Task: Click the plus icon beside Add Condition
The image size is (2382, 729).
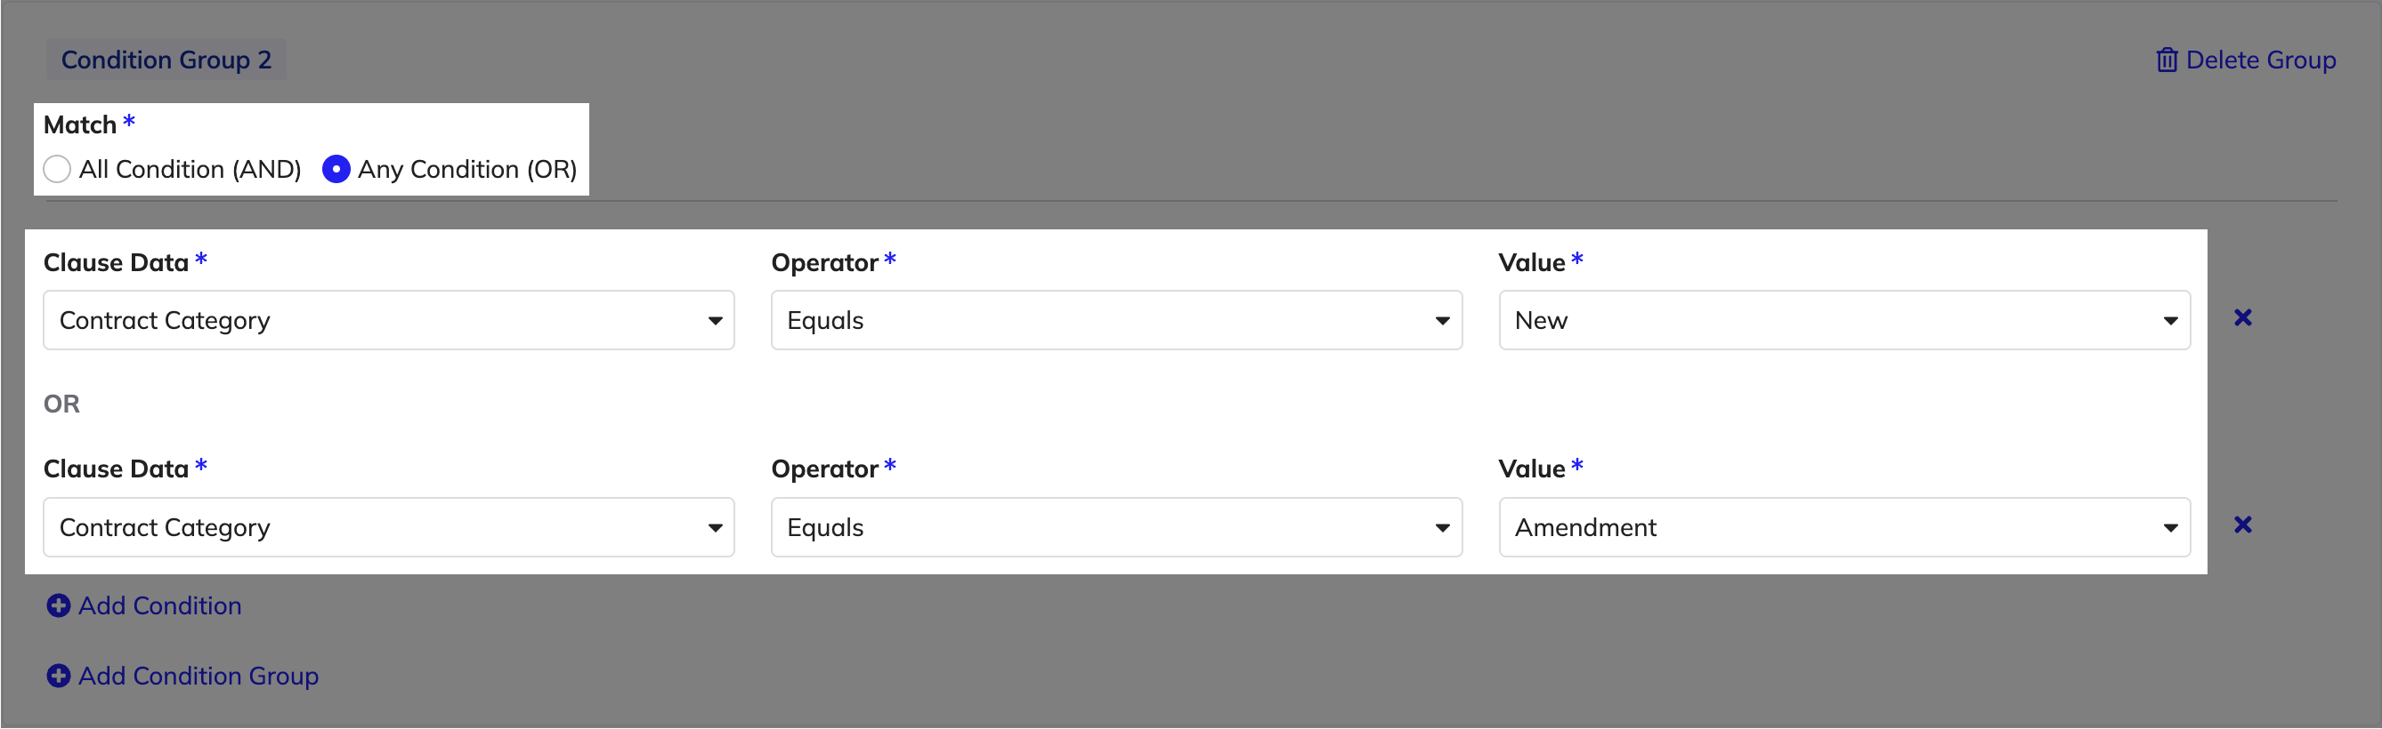Action: 58,605
